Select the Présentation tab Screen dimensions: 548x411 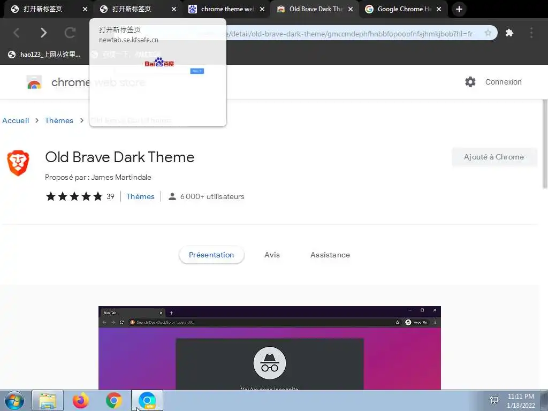point(211,255)
